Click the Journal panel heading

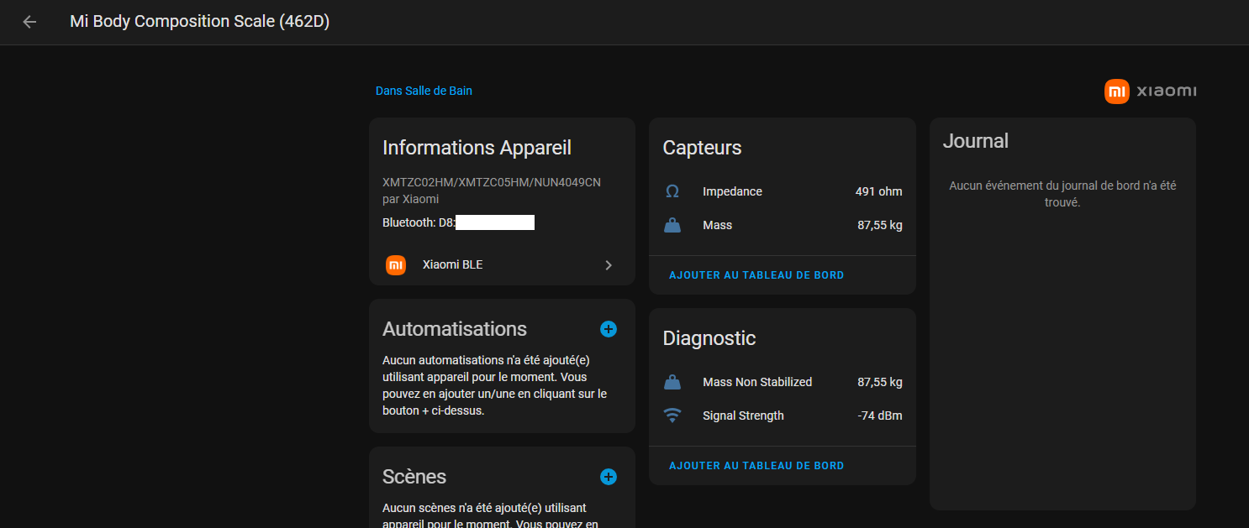point(976,141)
